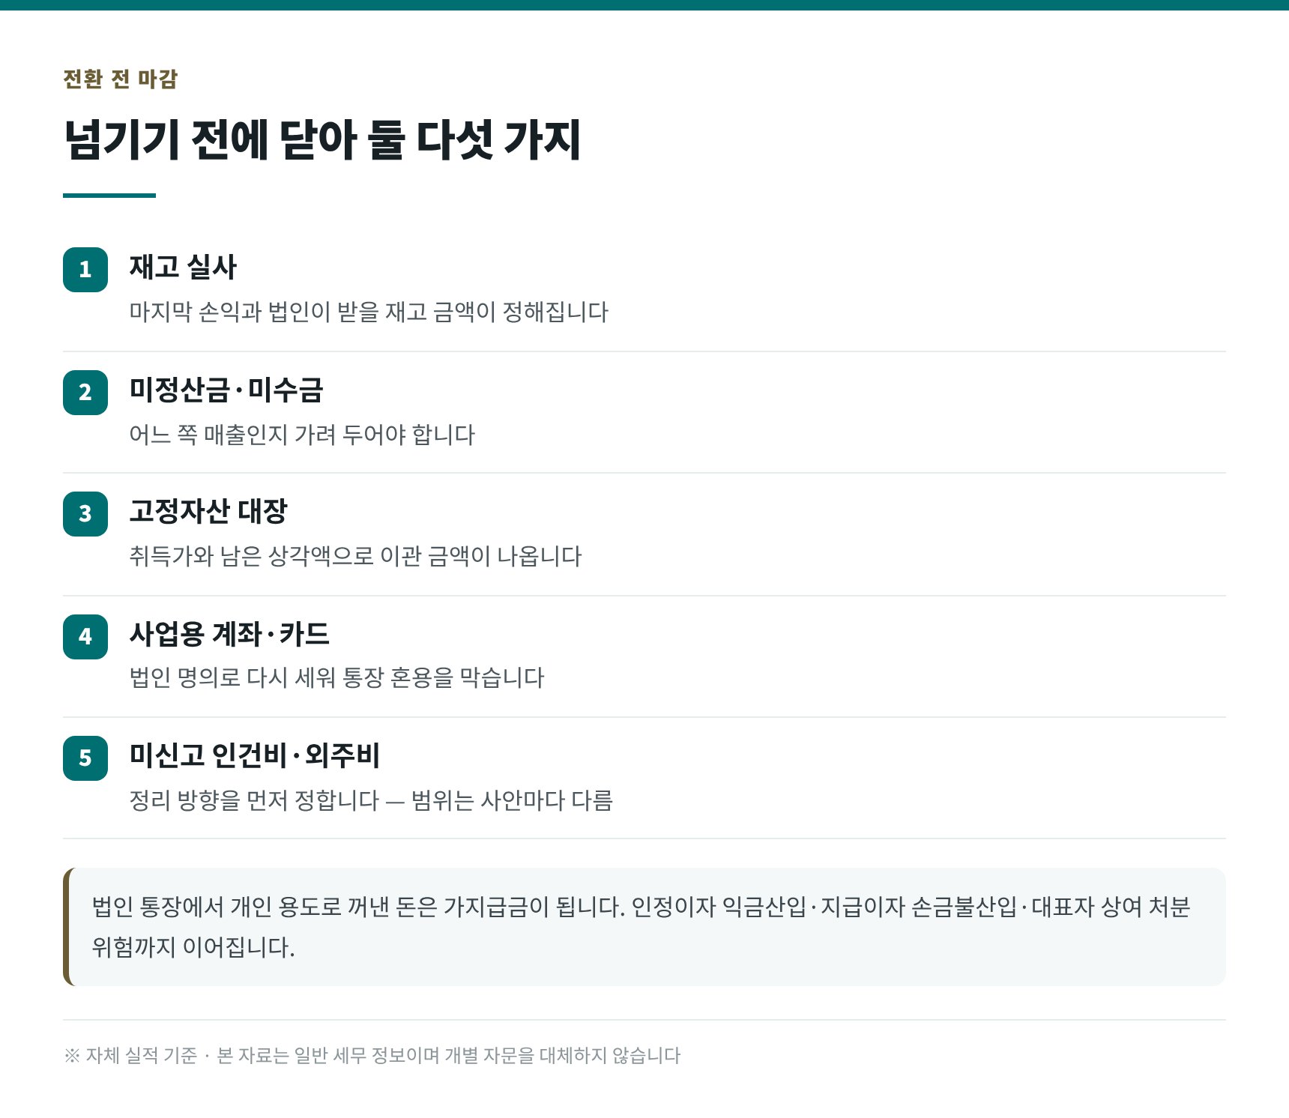Click the description 취득가와 남은 상각액으로 이관 금액이 나옵니다
Image resolution: width=1289 pixels, height=1118 pixels.
tap(355, 556)
